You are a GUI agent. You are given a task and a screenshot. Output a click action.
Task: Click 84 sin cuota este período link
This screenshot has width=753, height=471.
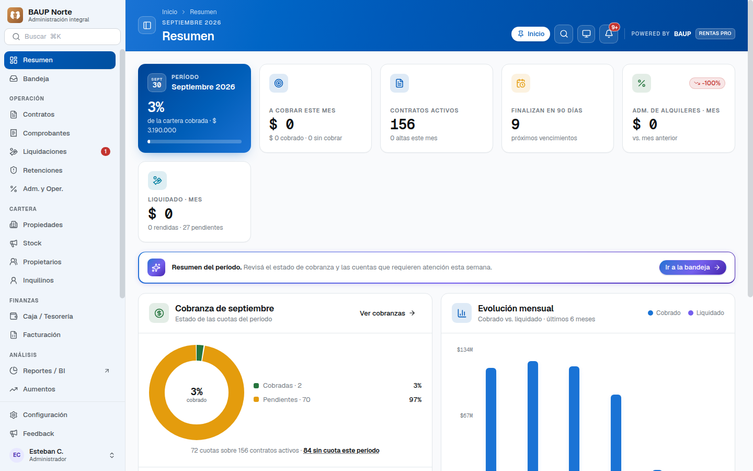coord(341,451)
